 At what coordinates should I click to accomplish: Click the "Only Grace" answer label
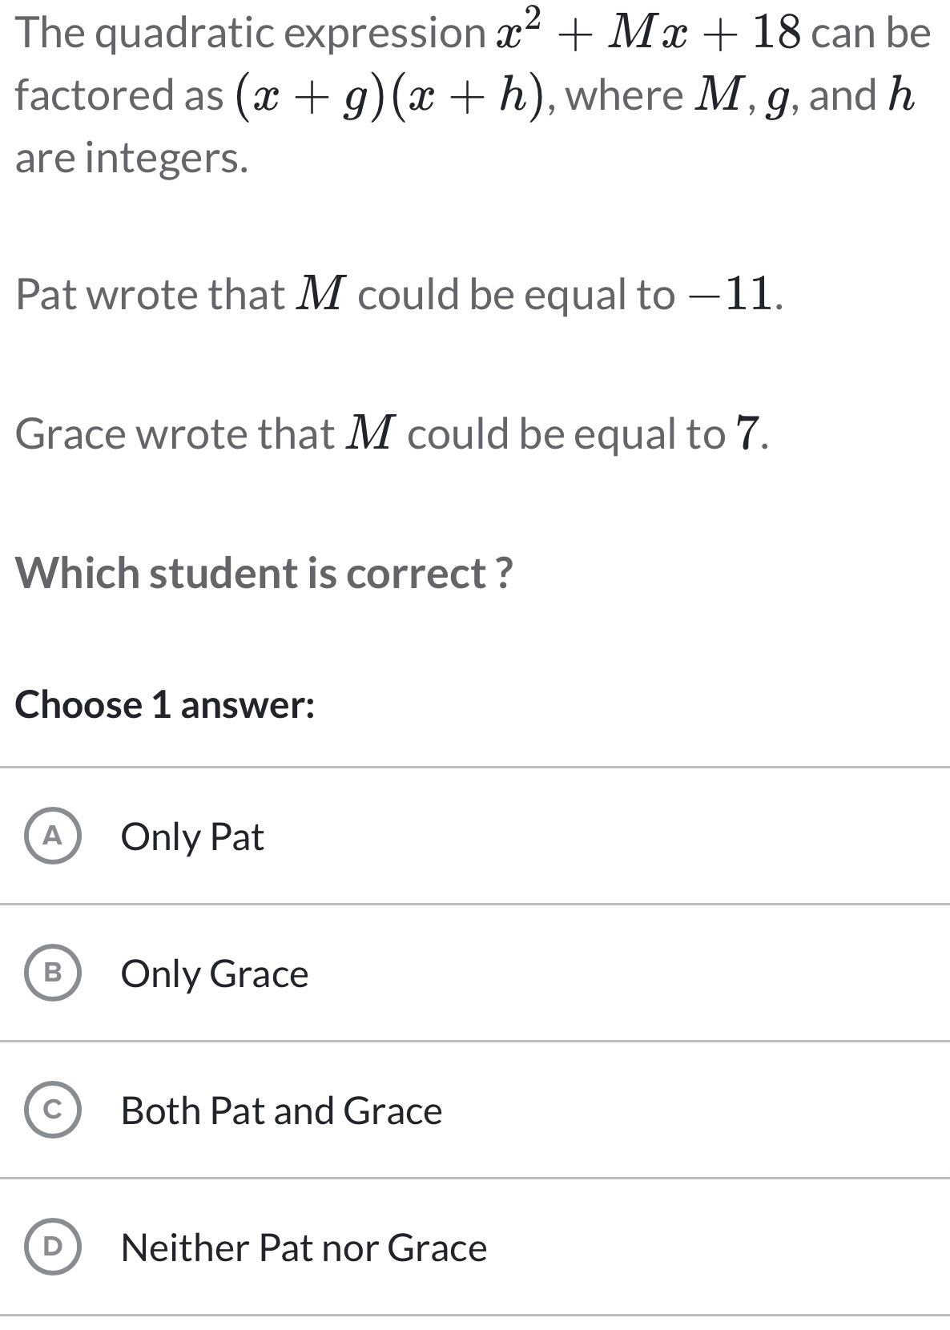pyautogui.click(x=215, y=974)
